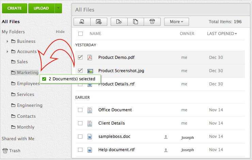Click the NAME column header
The width and height of the screenshot is (252, 160).
pos(95,34)
